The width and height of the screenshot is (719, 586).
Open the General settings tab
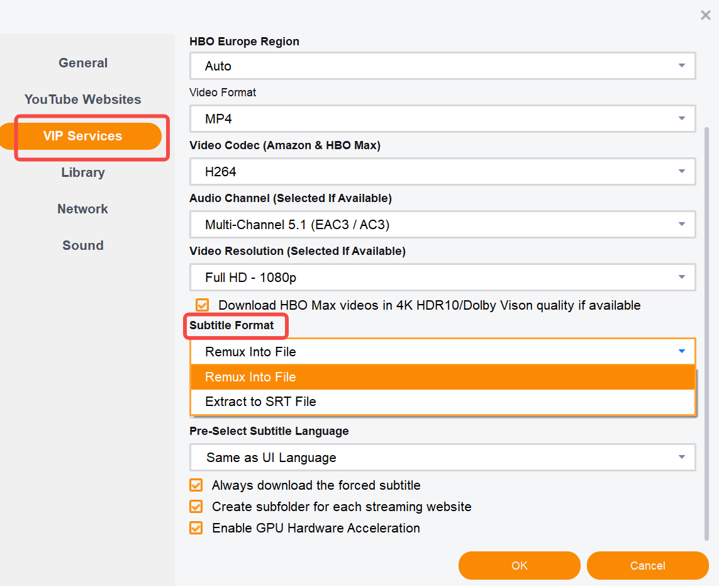pos(83,63)
